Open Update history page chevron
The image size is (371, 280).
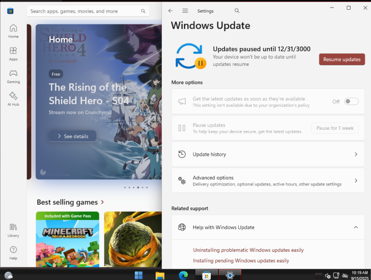[356, 154]
